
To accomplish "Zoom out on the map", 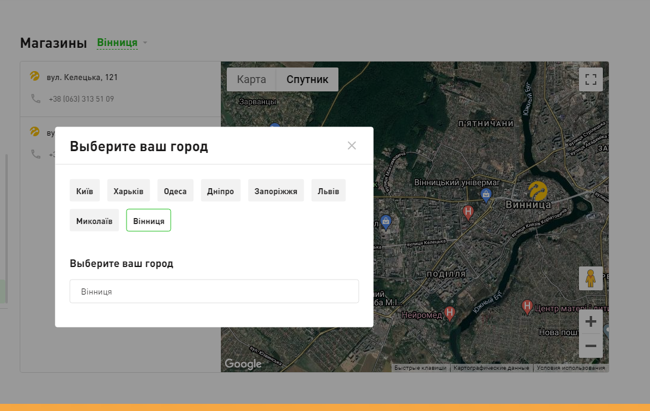I will [x=590, y=346].
